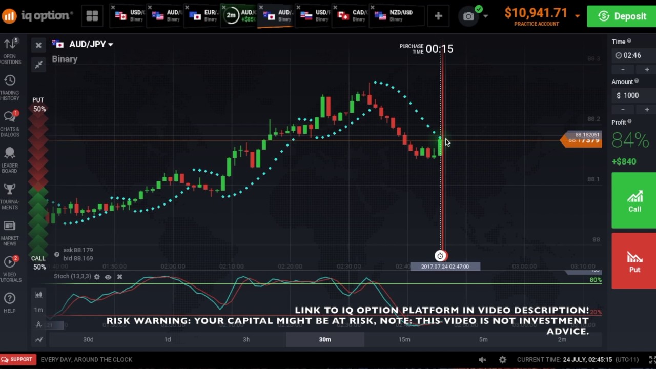Viewport: 656px width, 369px height.
Task: Open the drawing tools compass icon
Action: pos(38,324)
